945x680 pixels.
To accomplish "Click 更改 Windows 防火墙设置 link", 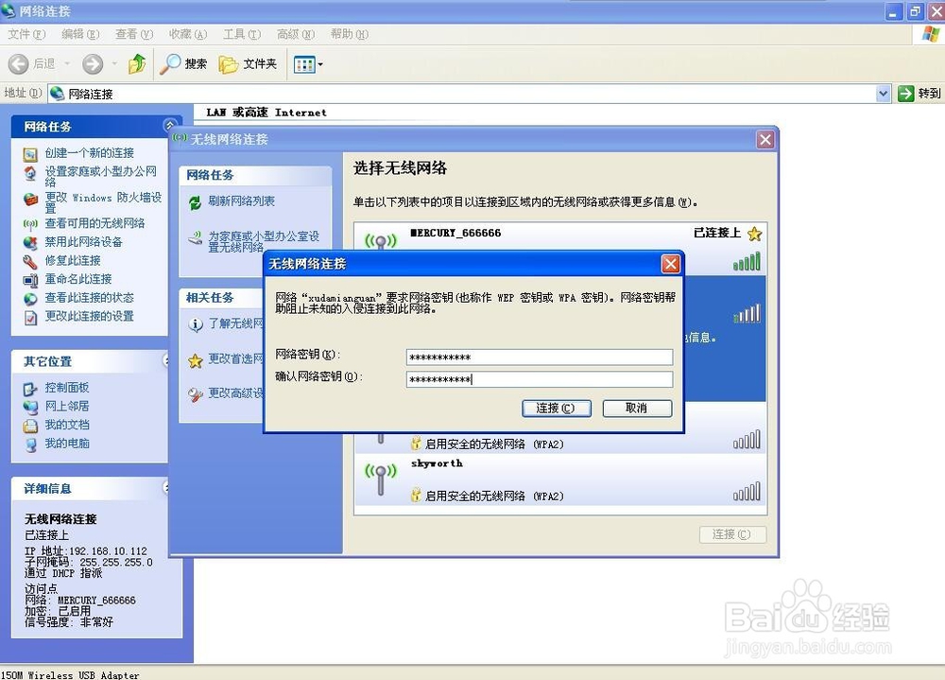I will [103, 202].
